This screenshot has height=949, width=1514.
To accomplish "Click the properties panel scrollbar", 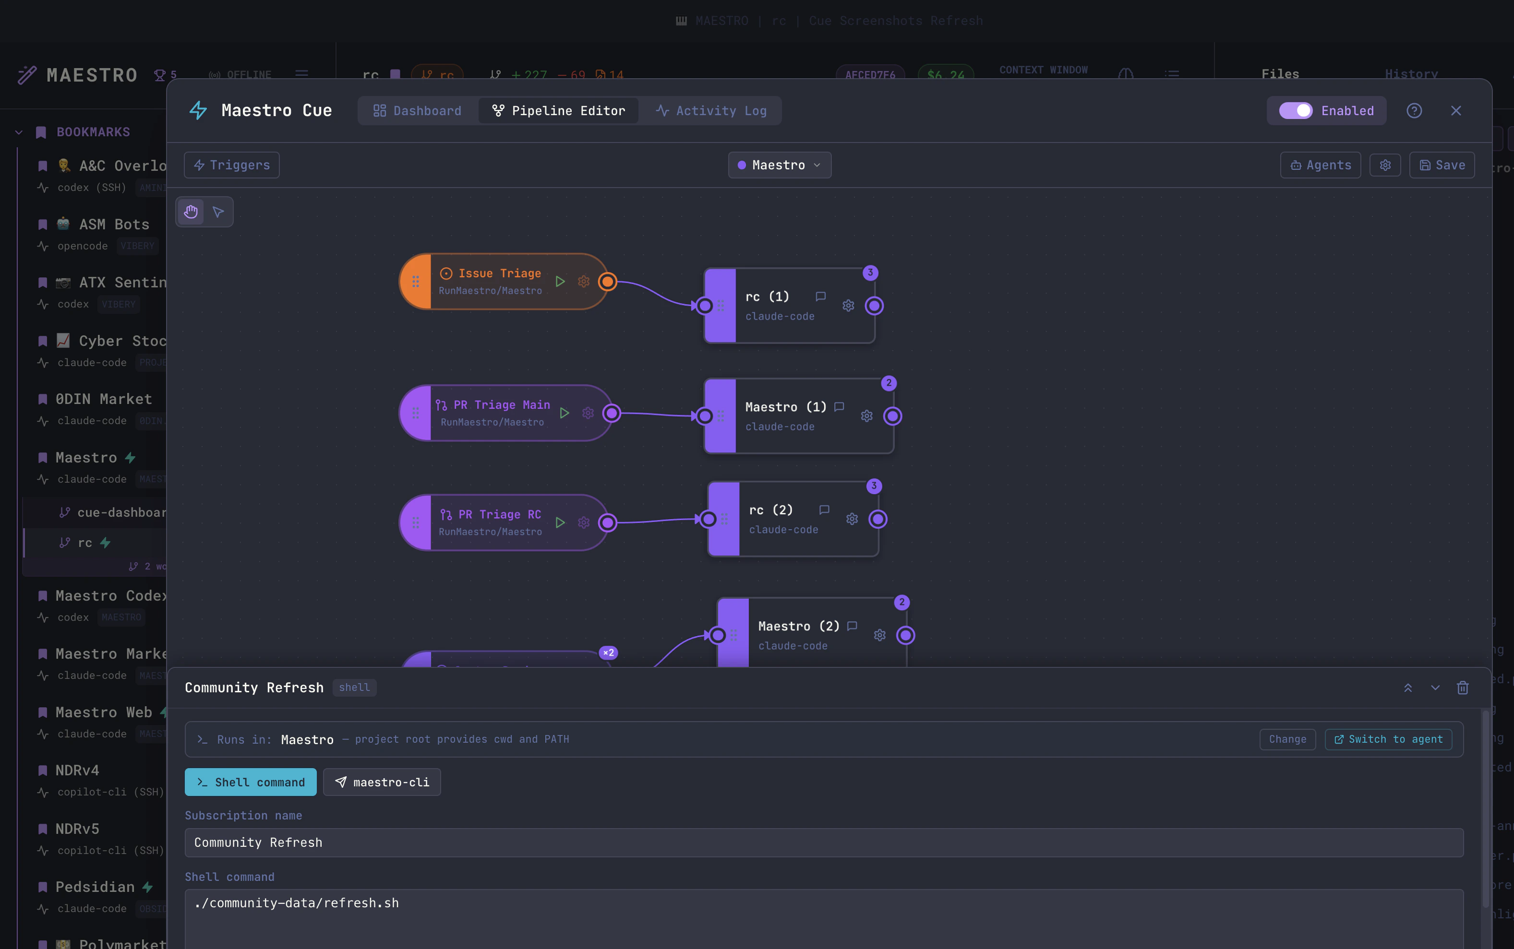I will click(1485, 810).
